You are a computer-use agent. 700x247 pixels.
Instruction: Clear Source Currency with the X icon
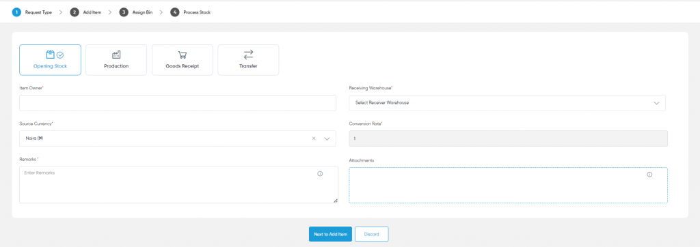tap(314, 139)
